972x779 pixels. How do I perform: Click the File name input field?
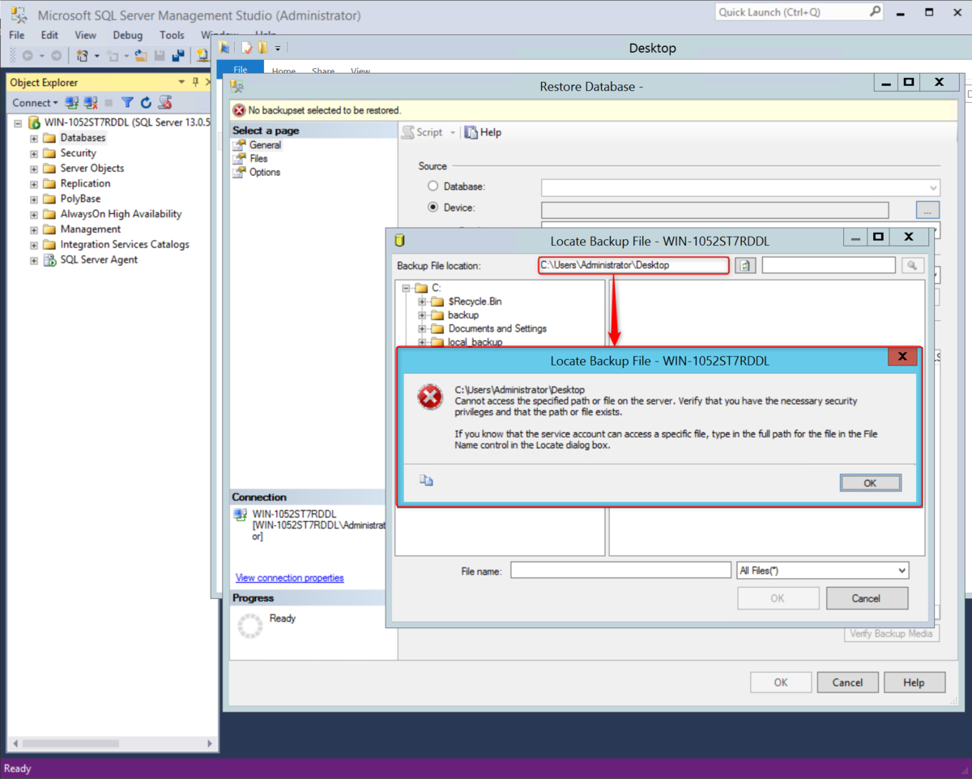point(620,571)
